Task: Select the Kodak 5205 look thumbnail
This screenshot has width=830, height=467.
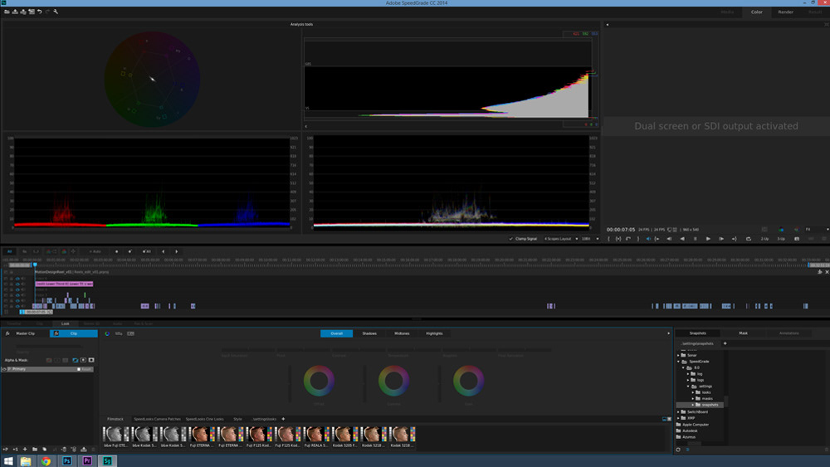Action: 344,437
